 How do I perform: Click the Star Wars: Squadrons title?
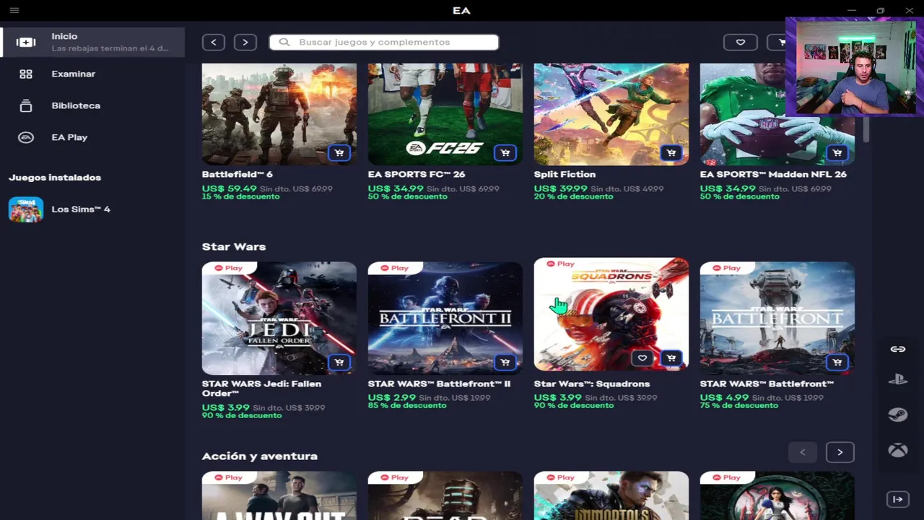coord(592,383)
